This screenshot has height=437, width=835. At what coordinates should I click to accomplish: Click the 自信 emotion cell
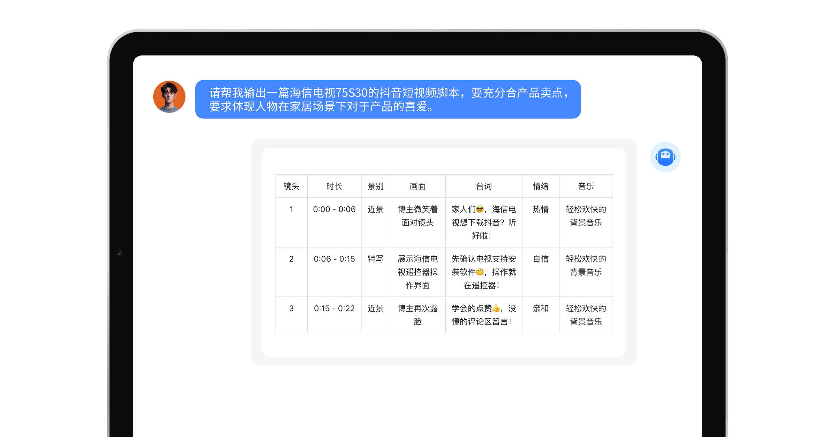click(540, 272)
